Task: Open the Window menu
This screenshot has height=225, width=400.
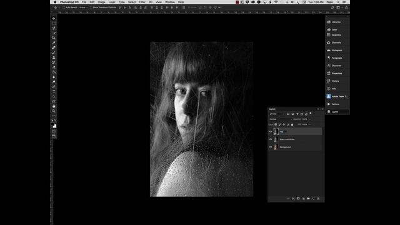Action: click(x=170, y=2)
